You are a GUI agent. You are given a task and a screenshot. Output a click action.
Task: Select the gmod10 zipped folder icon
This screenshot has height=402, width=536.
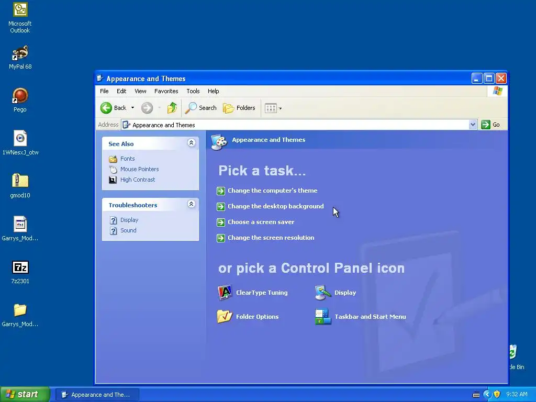pyautogui.click(x=20, y=186)
